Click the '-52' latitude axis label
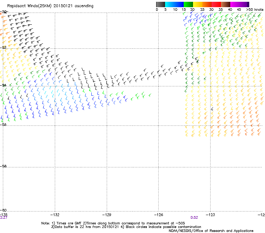The width and height of the screenshot is (265, 233). click(3, 48)
